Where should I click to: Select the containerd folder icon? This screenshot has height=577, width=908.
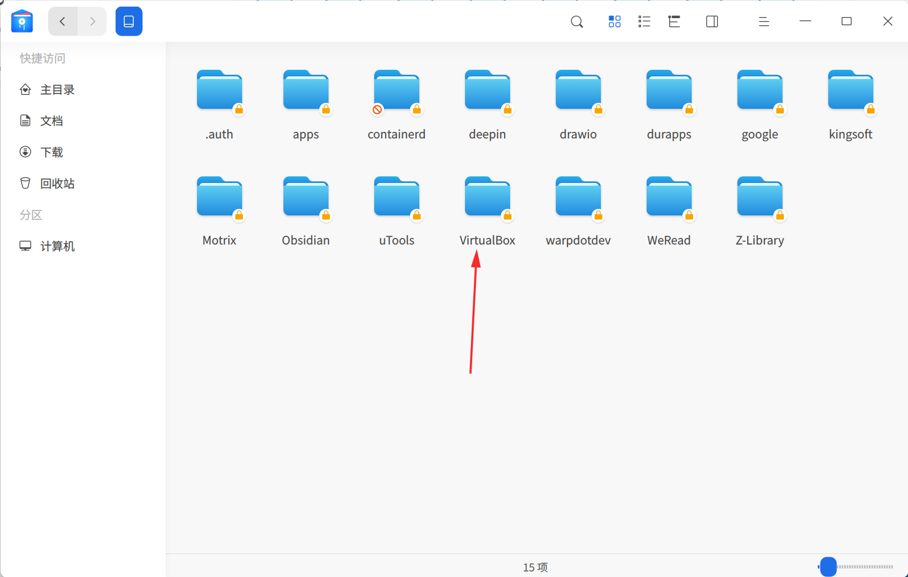click(x=397, y=91)
